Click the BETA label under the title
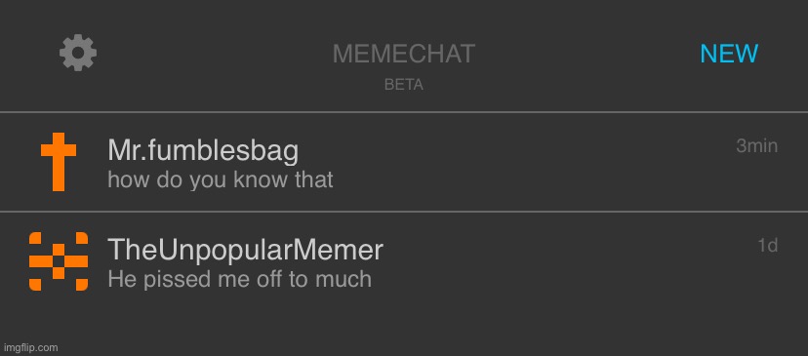 point(403,85)
